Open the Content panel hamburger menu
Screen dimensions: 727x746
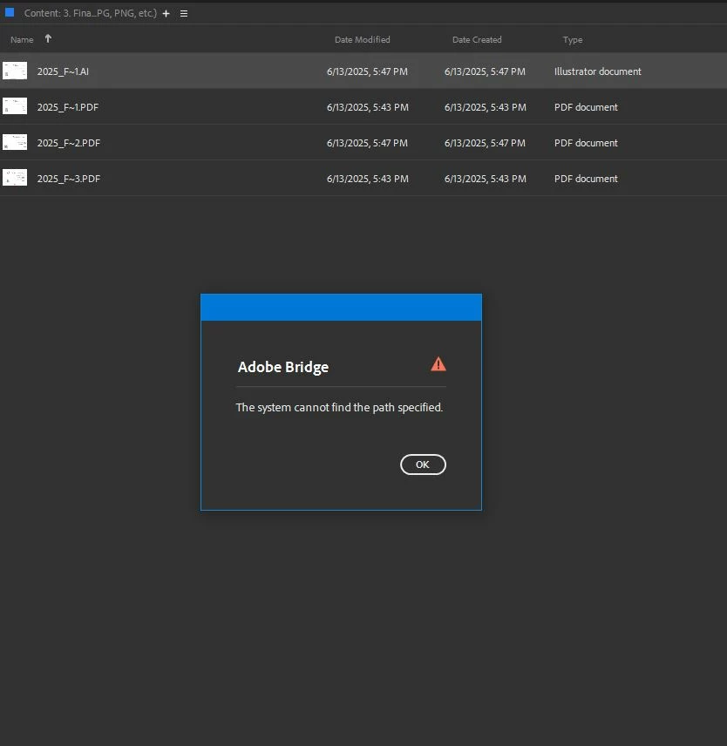[x=184, y=13]
